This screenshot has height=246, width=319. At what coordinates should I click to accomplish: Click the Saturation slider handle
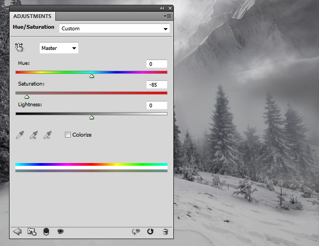(27, 97)
